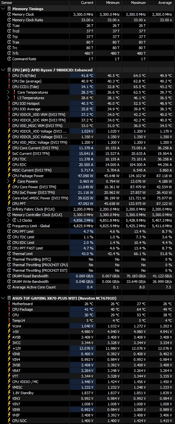Click the circle icon beside Thermal Throttling (HTC)
The width and height of the screenshot is (175, 424).
9,259
